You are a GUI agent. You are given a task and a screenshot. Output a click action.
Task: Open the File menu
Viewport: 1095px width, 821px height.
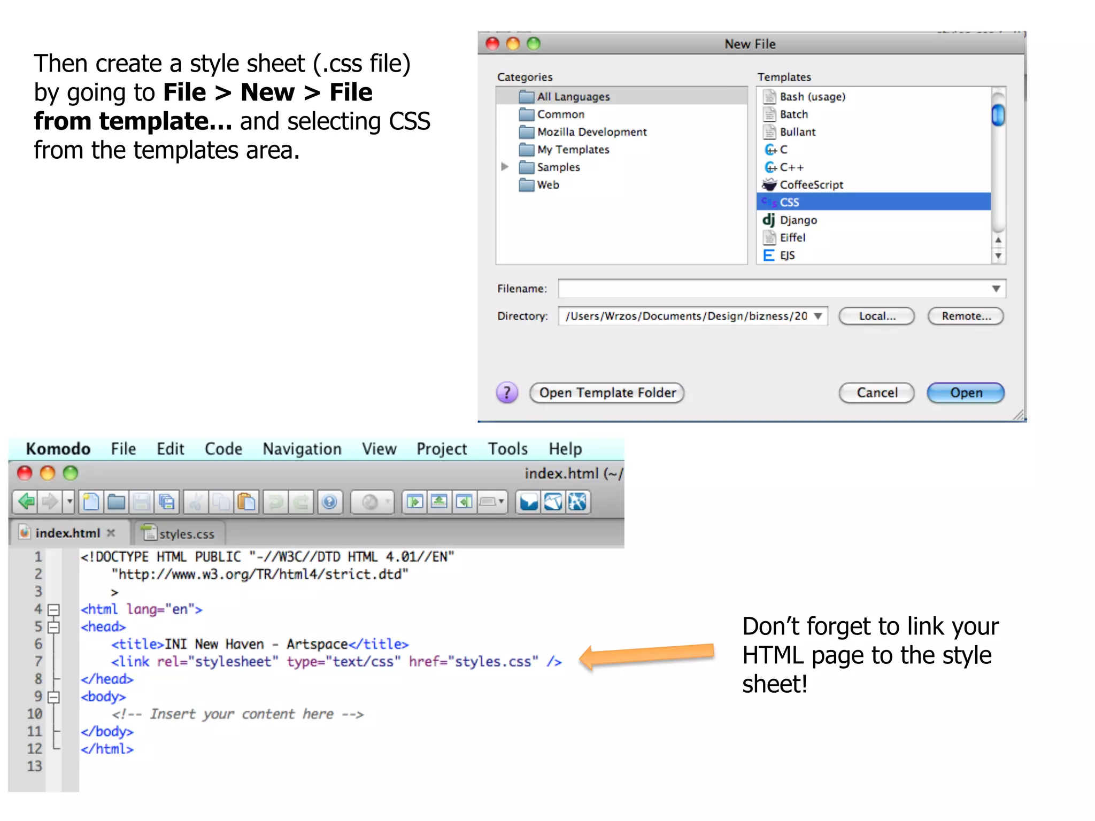coord(124,448)
